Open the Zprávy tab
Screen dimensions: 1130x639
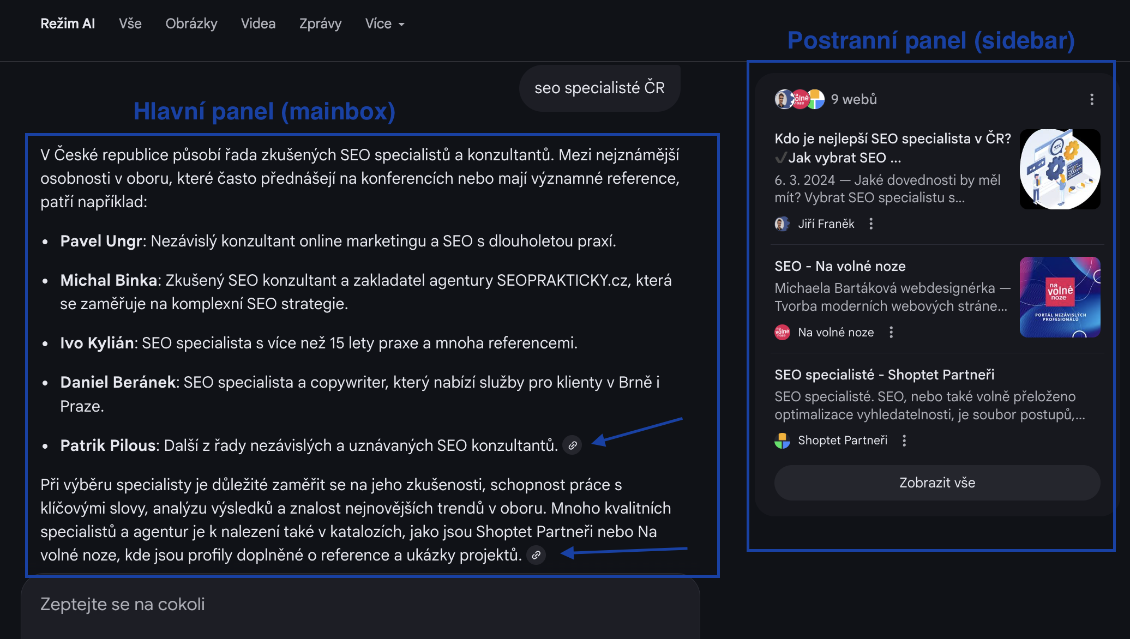320,24
